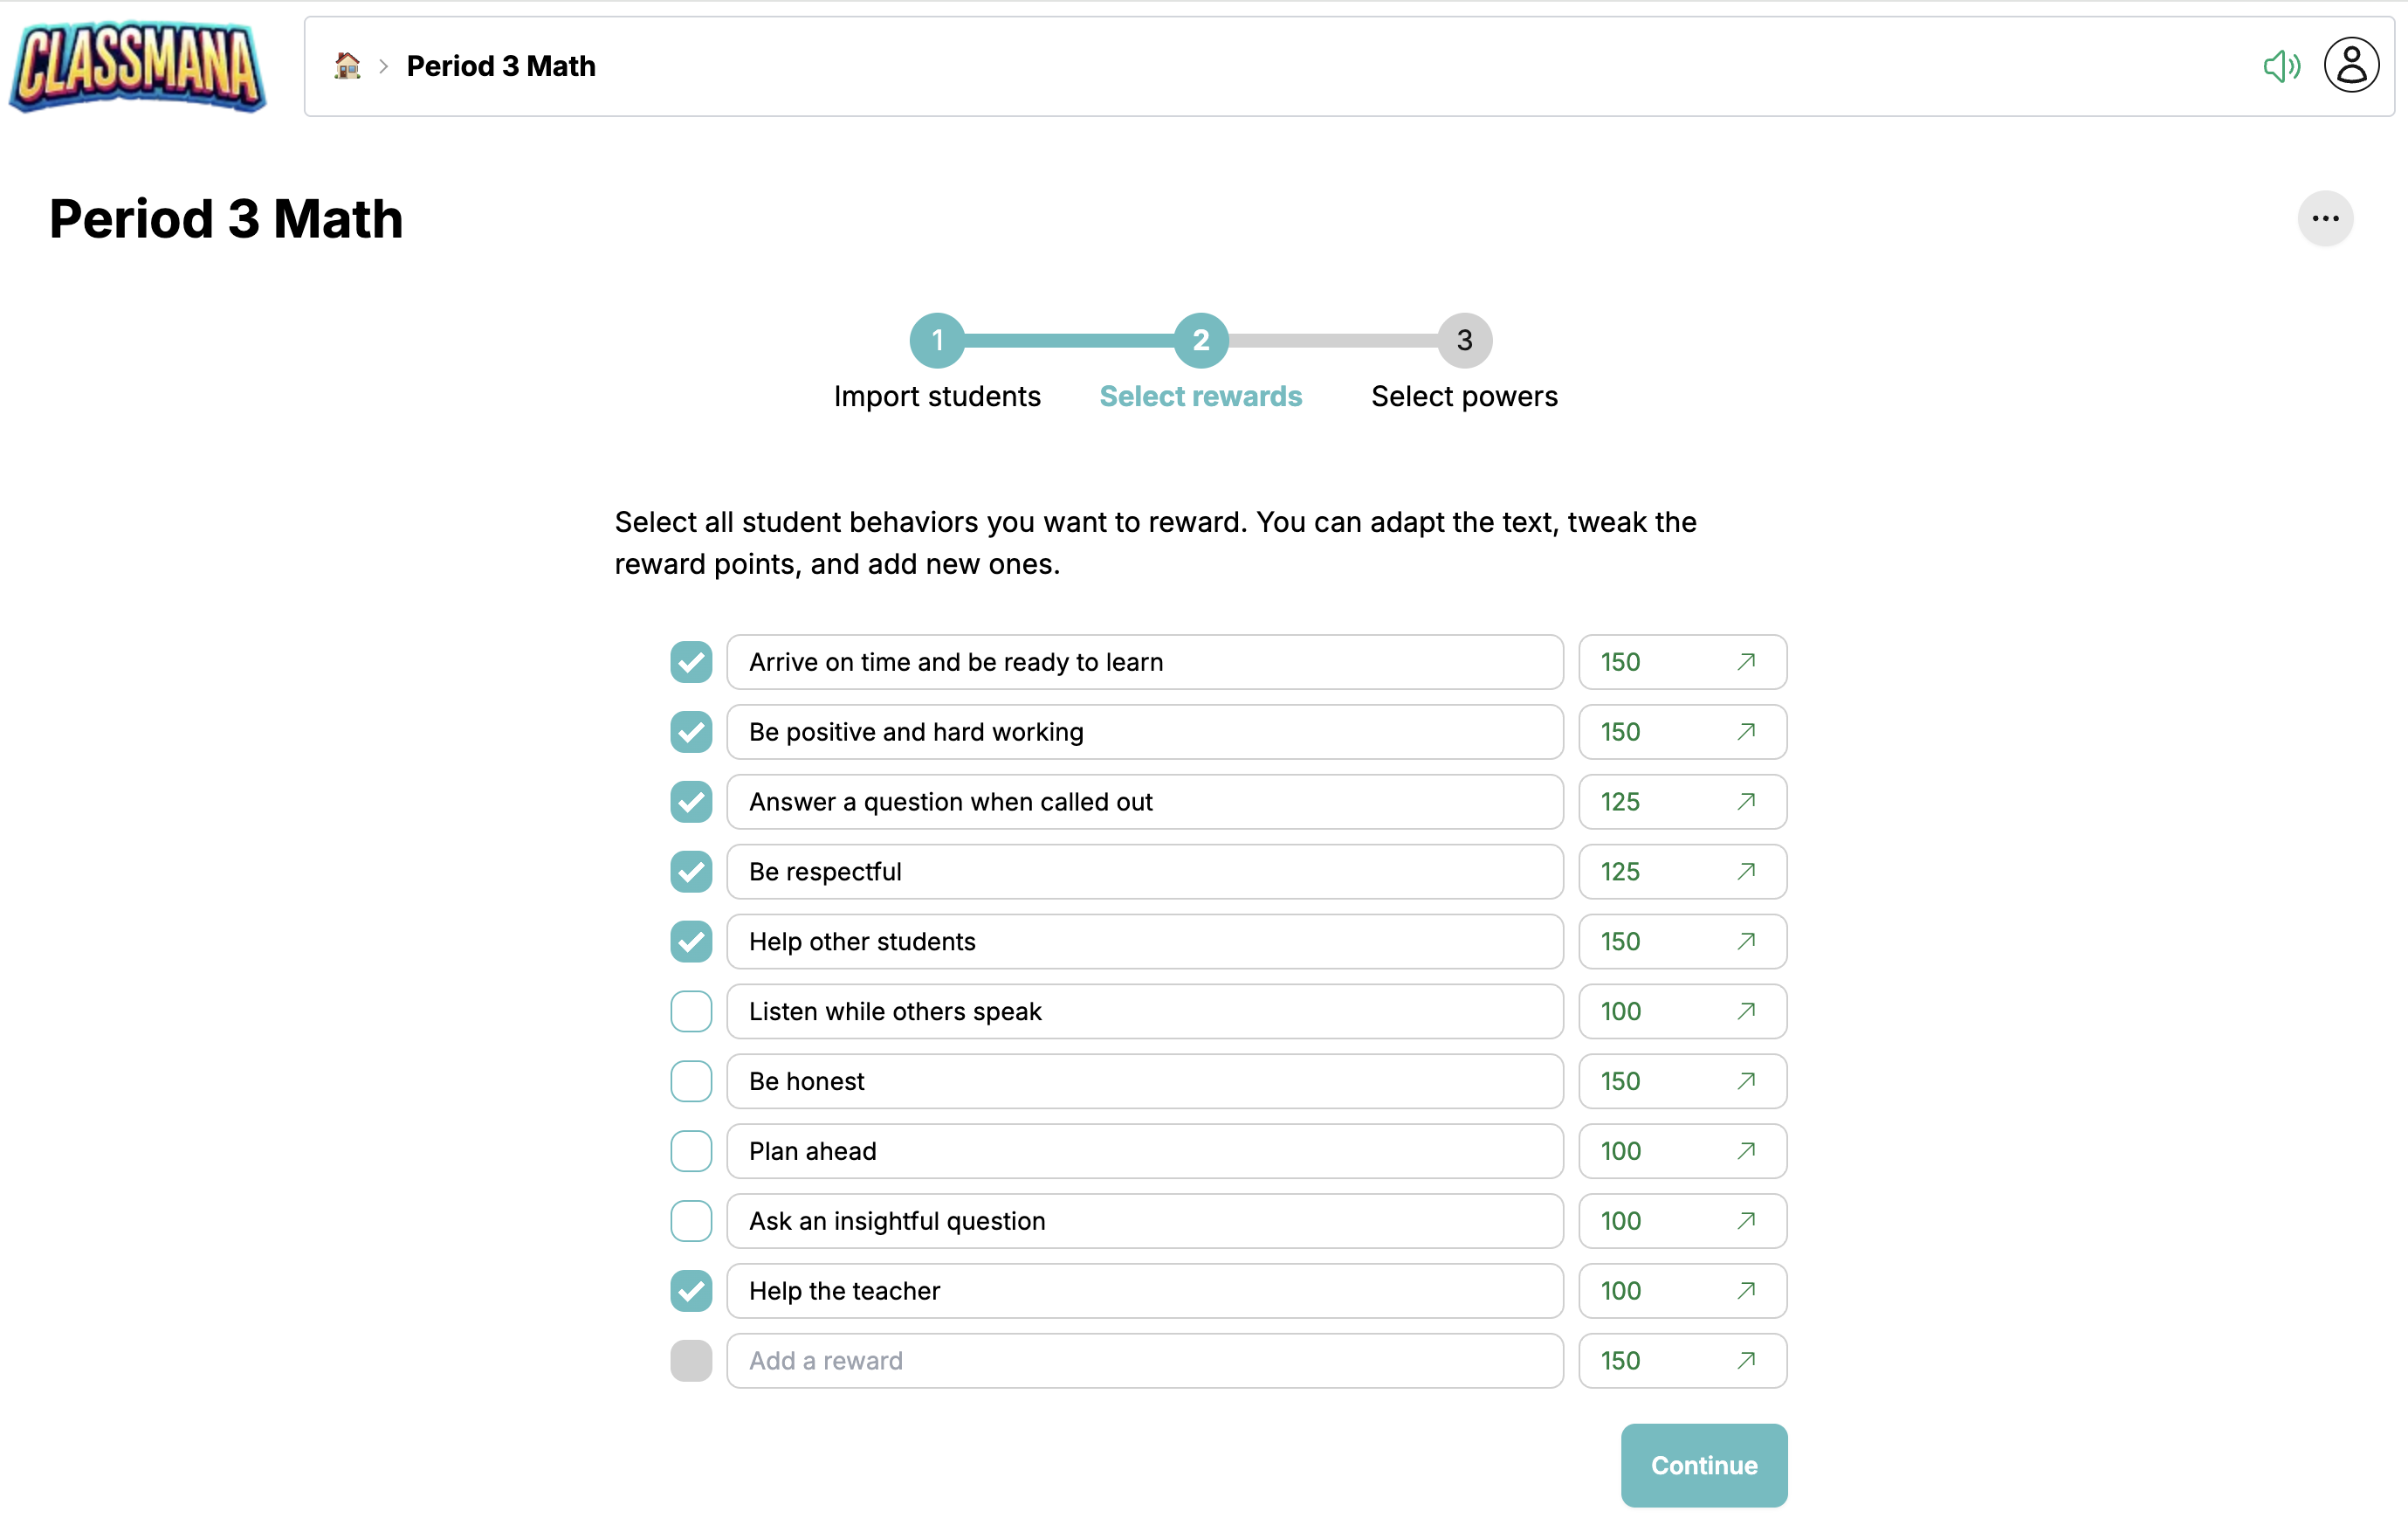Screen dimensions: 2408x1525
Task: Uncheck the Be positive and hard working reward
Action: coord(691,731)
